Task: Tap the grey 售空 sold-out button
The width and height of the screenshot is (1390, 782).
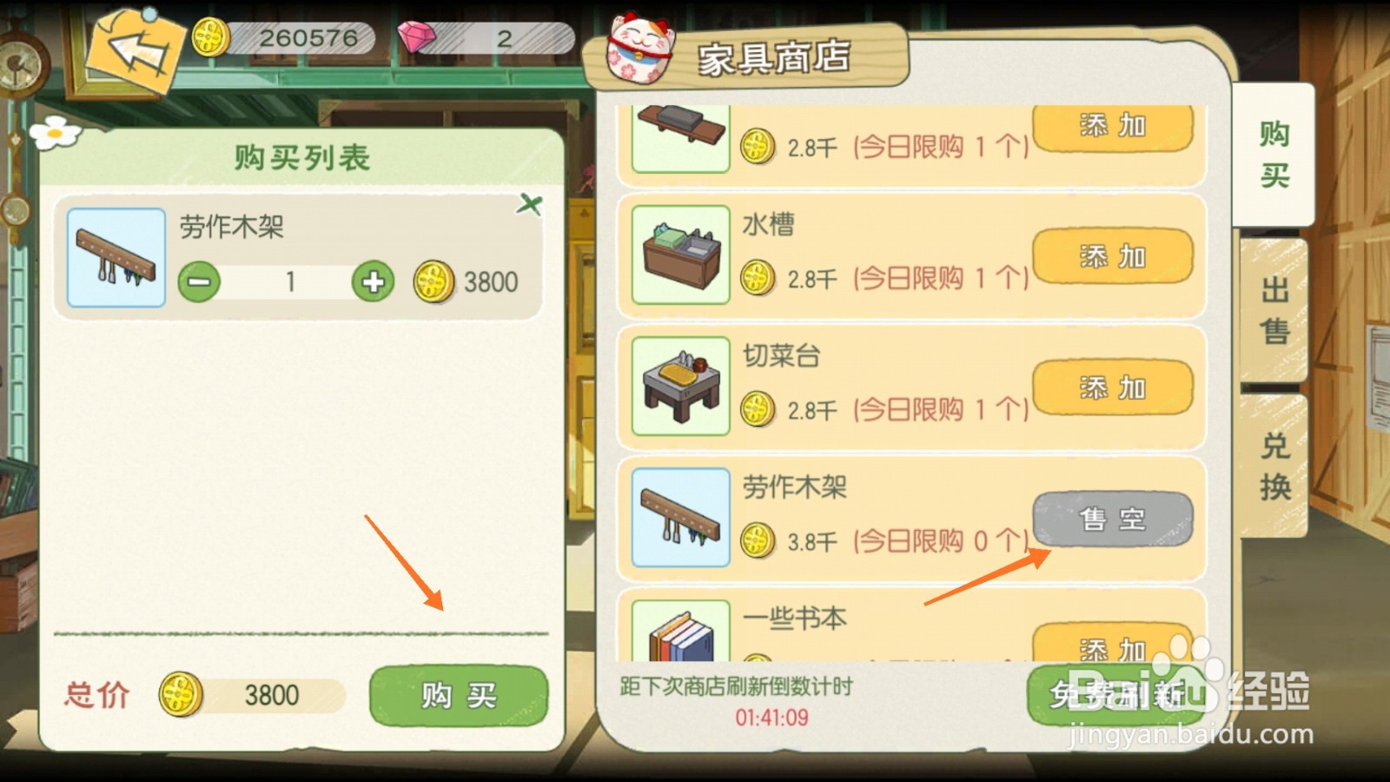Action: click(1113, 520)
